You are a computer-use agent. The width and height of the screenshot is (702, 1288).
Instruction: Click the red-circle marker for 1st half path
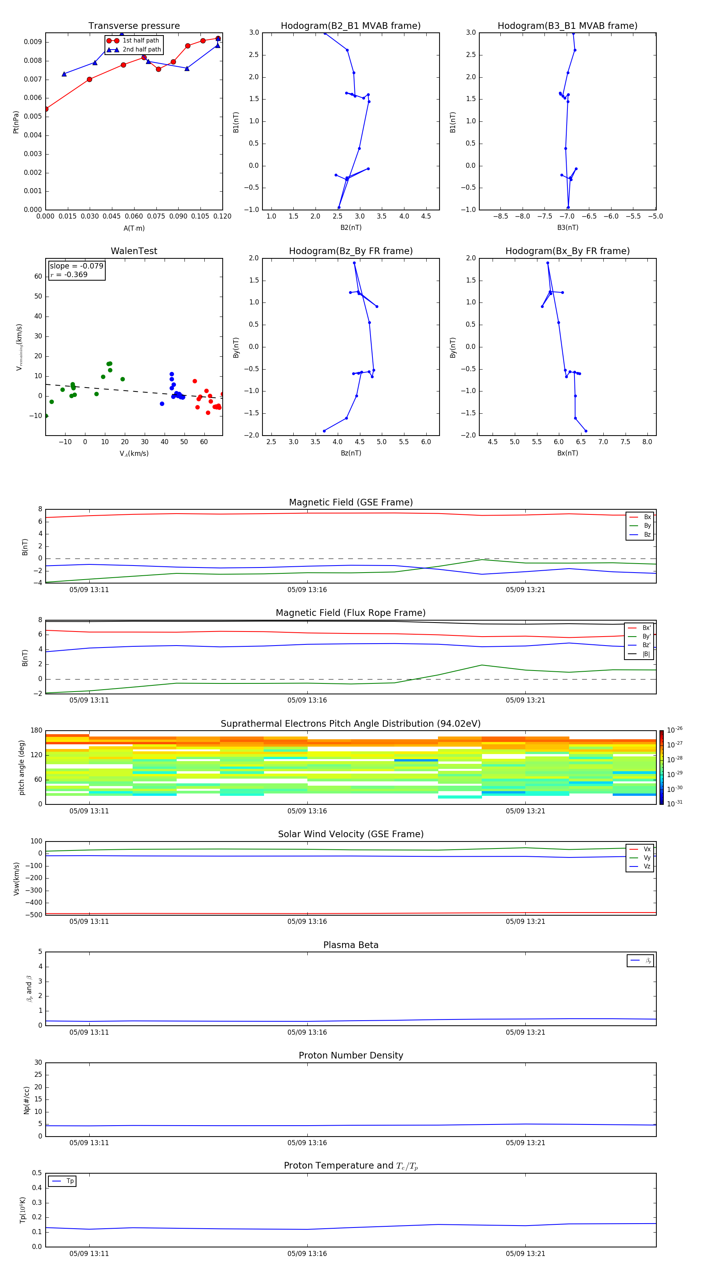(113, 41)
